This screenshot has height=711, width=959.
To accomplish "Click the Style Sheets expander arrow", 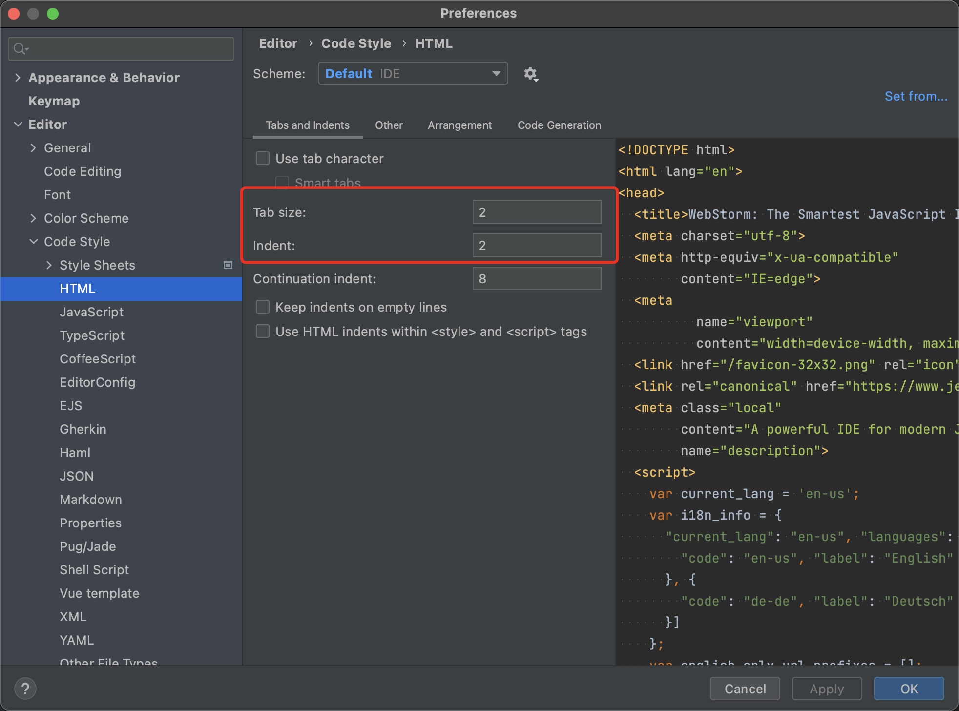I will tap(49, 265).
